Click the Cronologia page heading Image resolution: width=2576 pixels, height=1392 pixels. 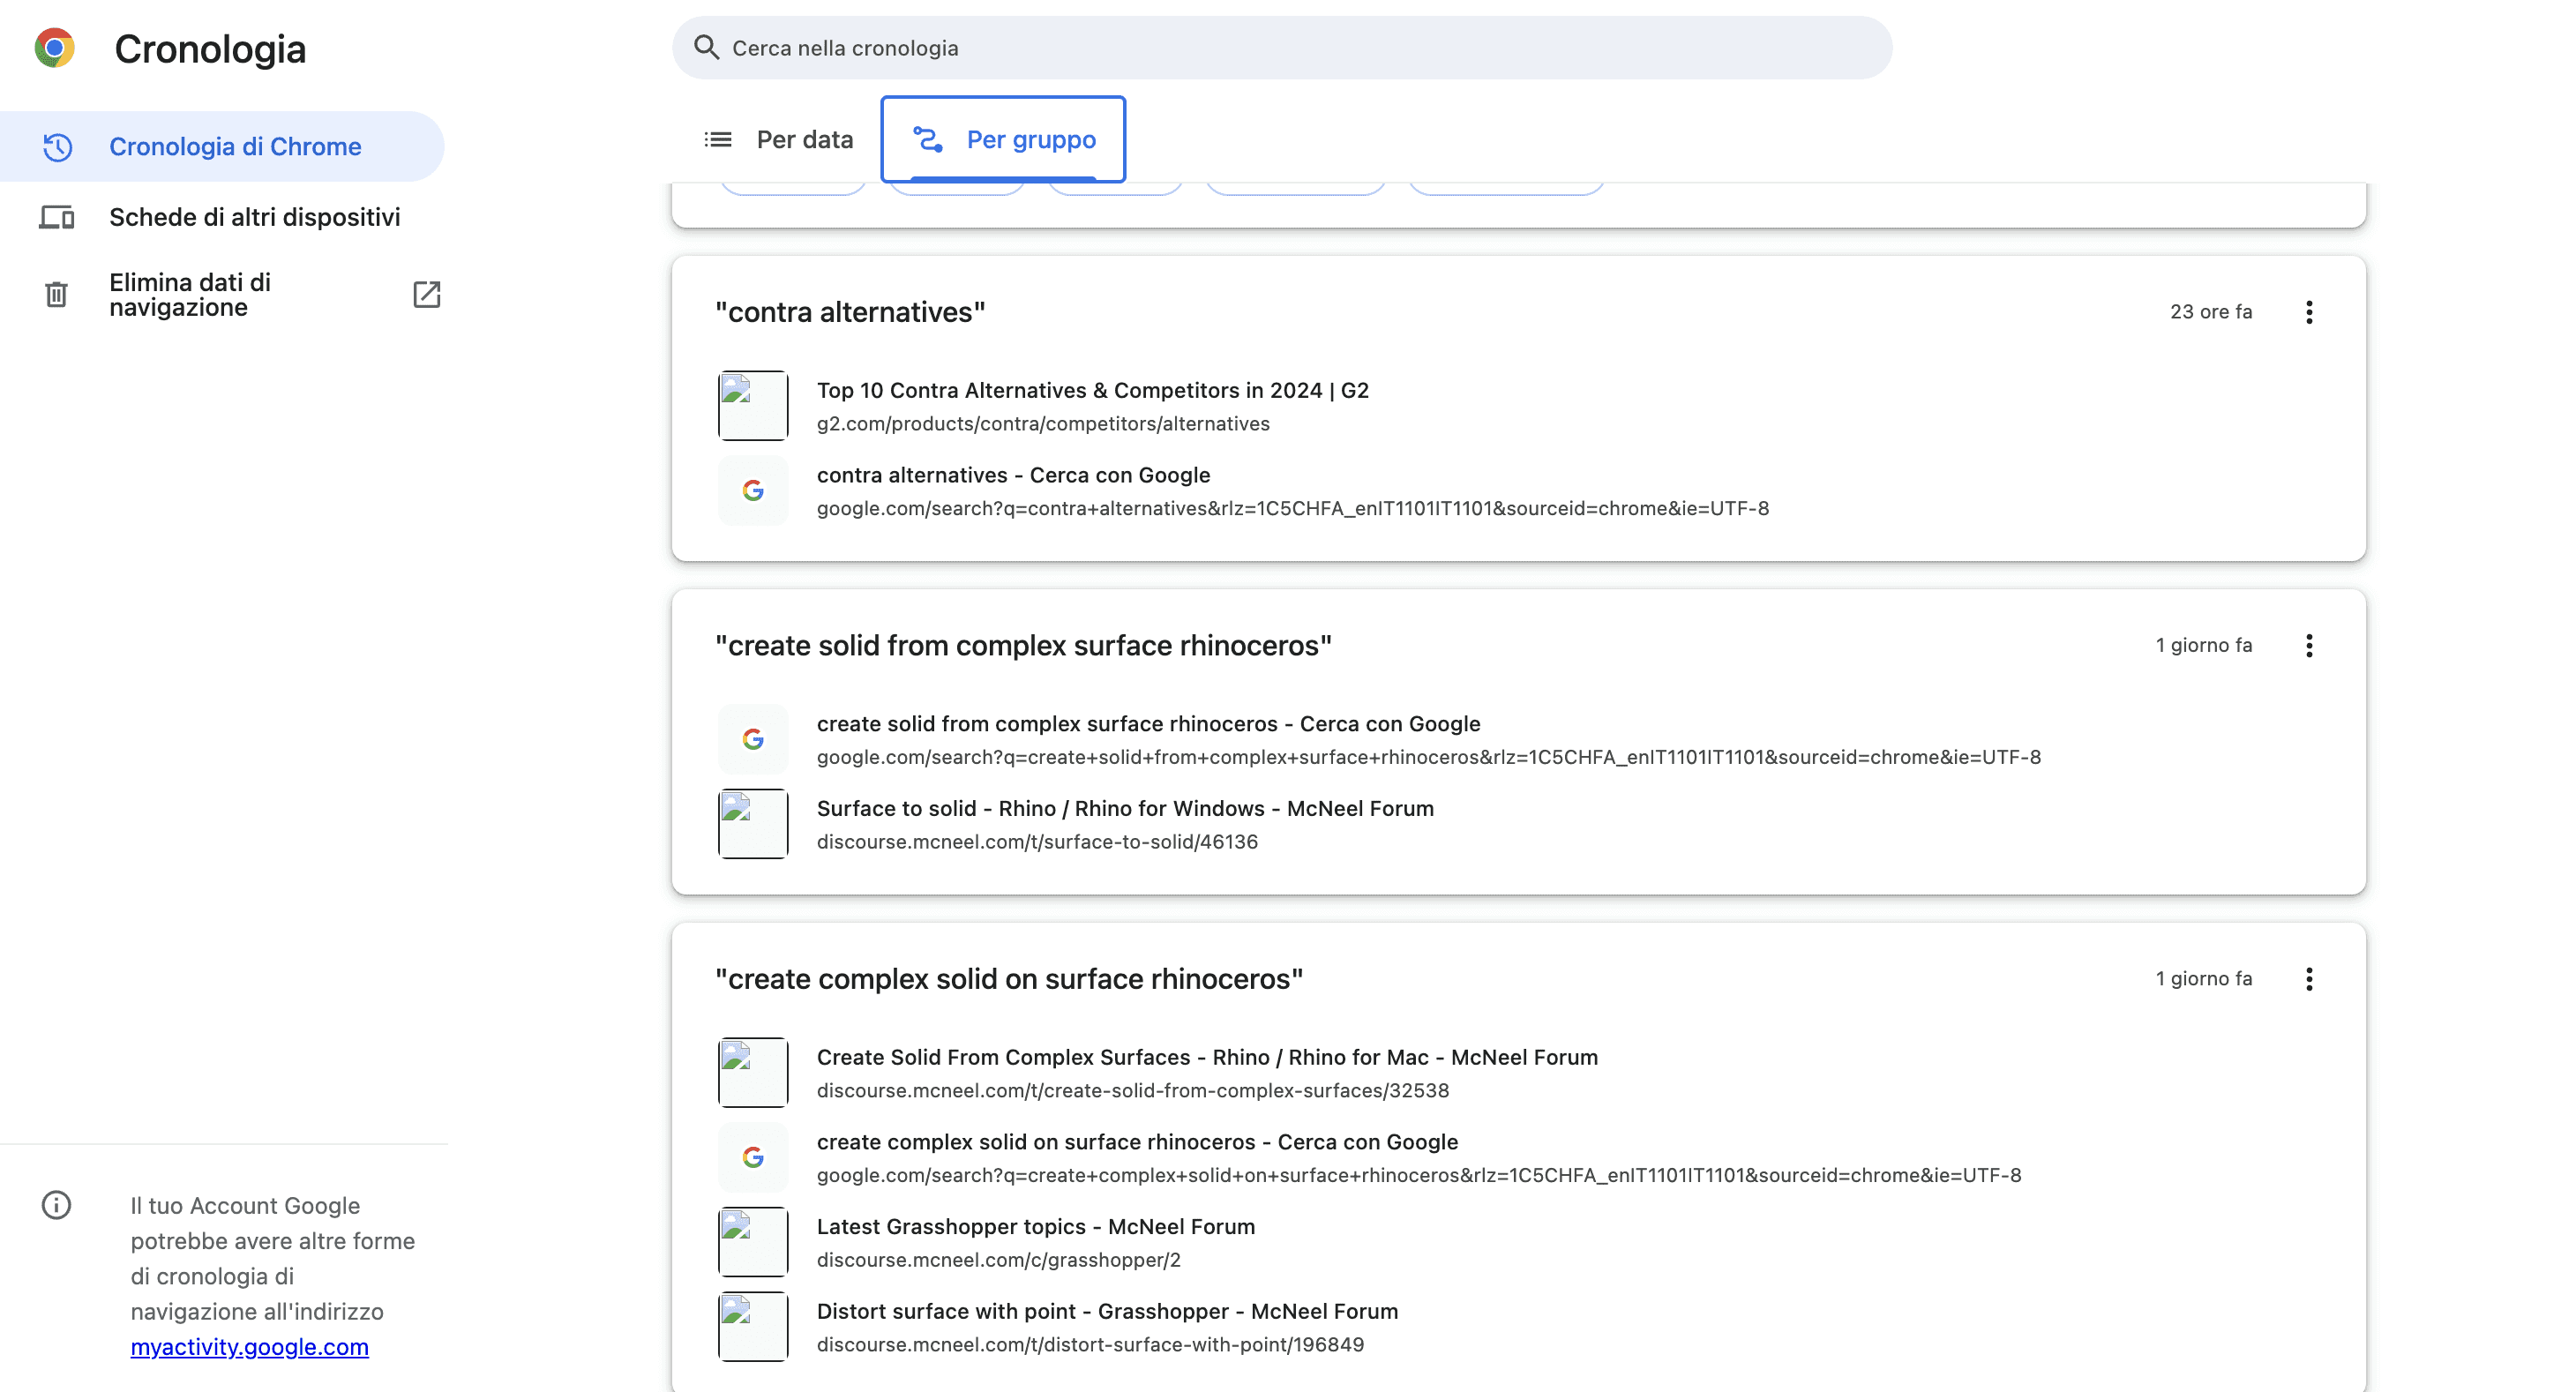pos(210,49)
